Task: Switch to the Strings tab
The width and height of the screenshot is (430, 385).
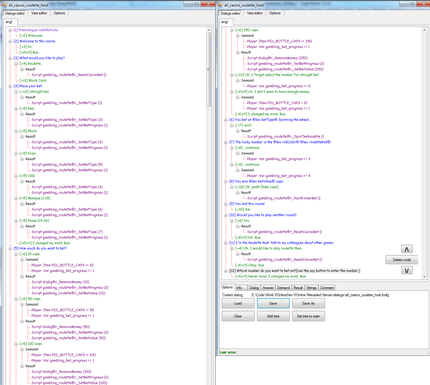Action: pyautogui.click(x=311, y=288)
